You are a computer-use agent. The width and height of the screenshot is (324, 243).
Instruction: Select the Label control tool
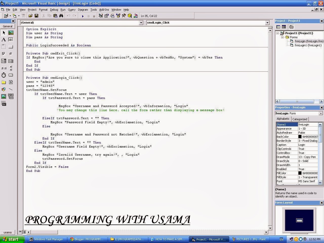4,40
